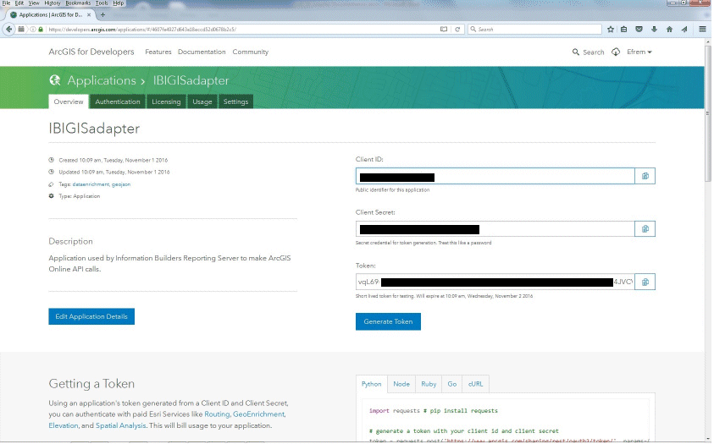
Task: Follow the Routing link
Action: (x=217, y=414)
